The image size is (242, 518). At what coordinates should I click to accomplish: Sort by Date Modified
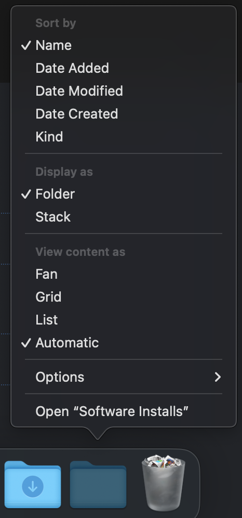tap(124, 91)
